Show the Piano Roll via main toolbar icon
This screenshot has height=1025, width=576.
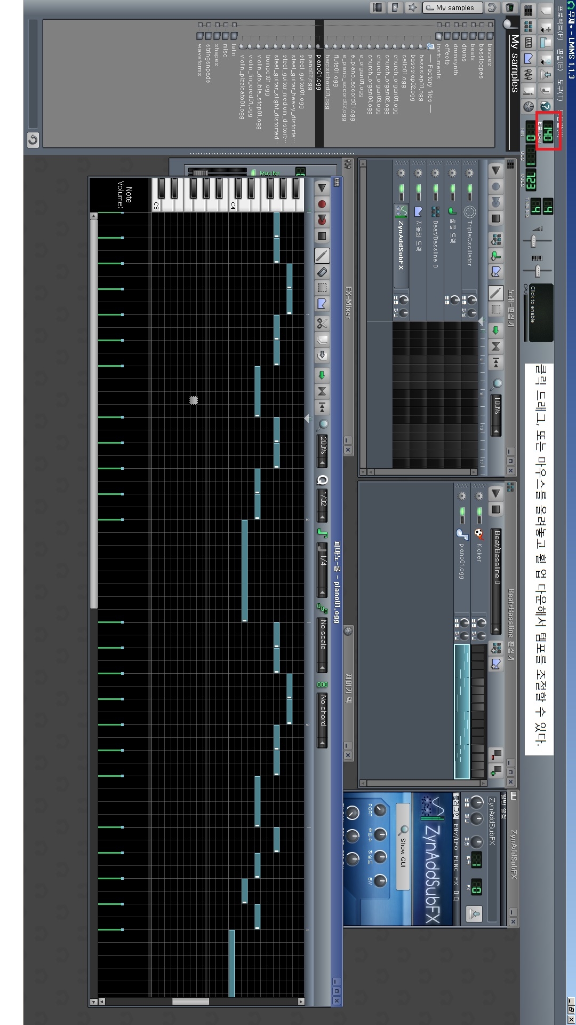(x=528, y=43)
